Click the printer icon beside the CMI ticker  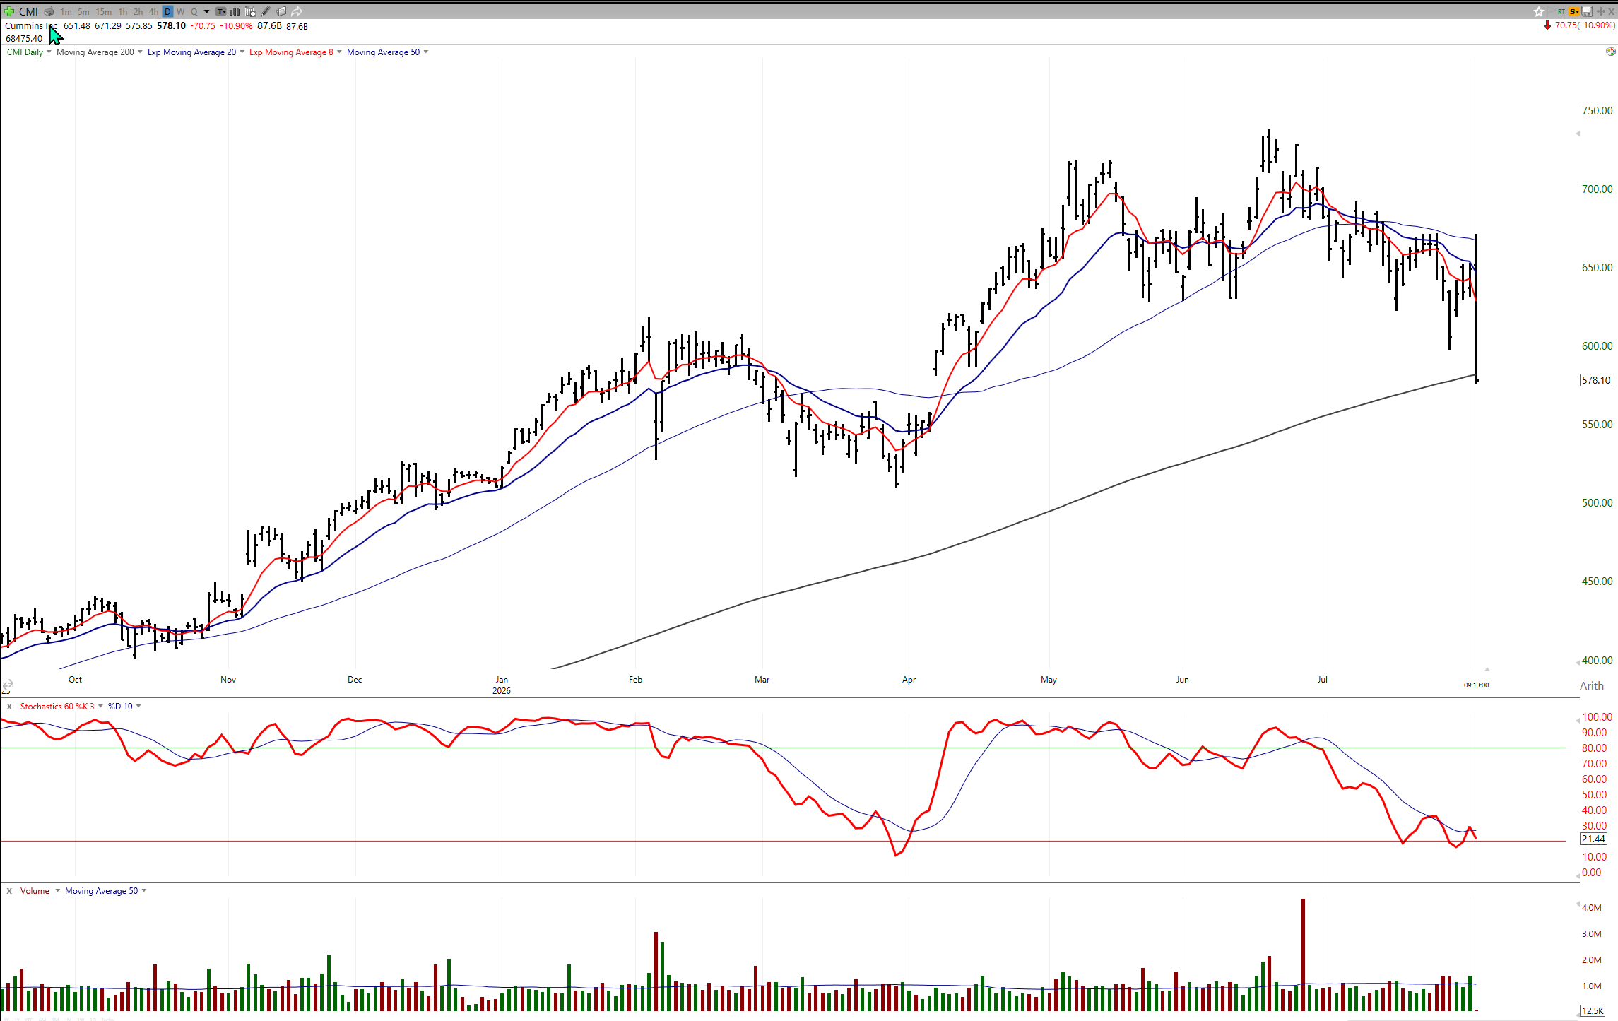49,11
